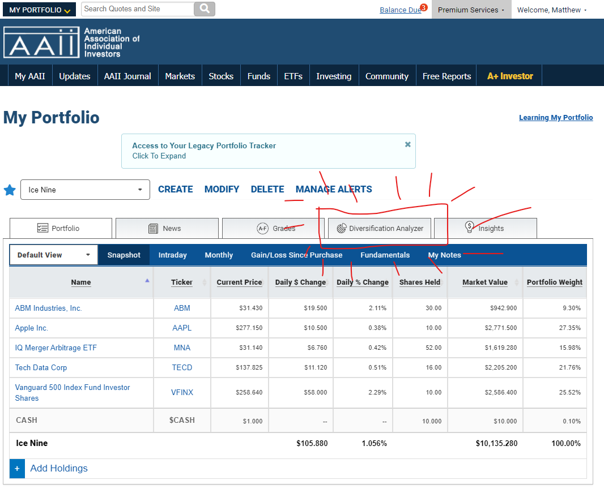Image resolution: width=604 pixels, height=493 pixels.
Task: Sort by Current Price column header
Action: point(239,282)
